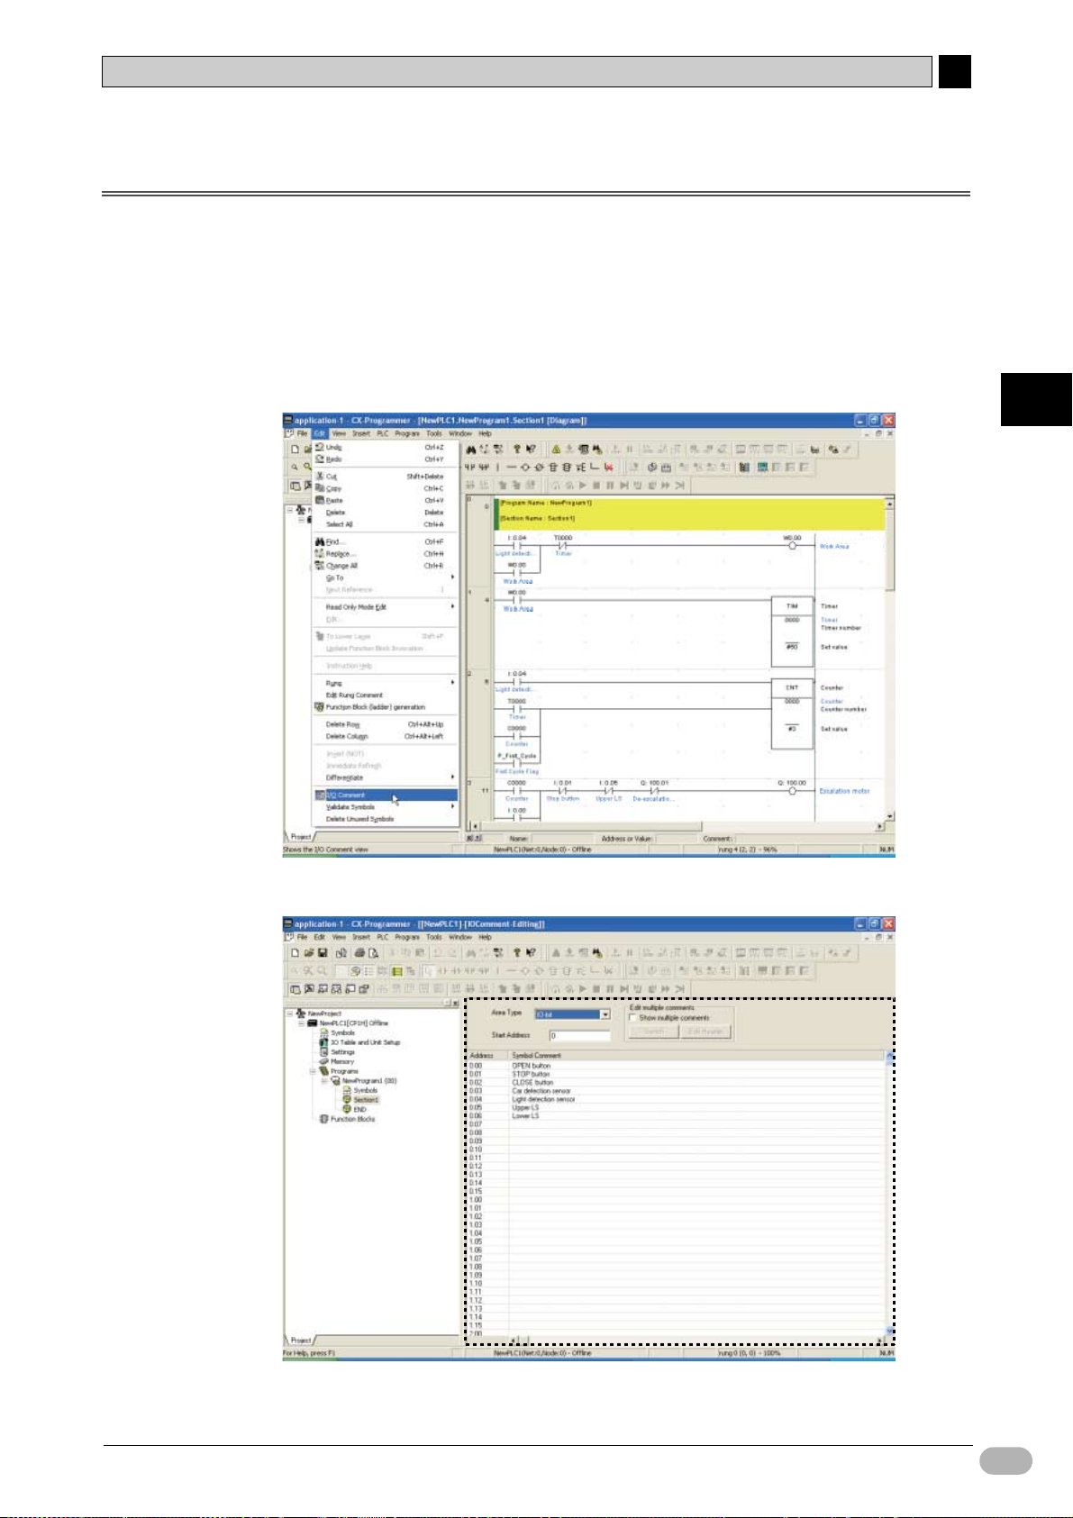Click Run play icon in lower window toolbar

coord(582,988)
